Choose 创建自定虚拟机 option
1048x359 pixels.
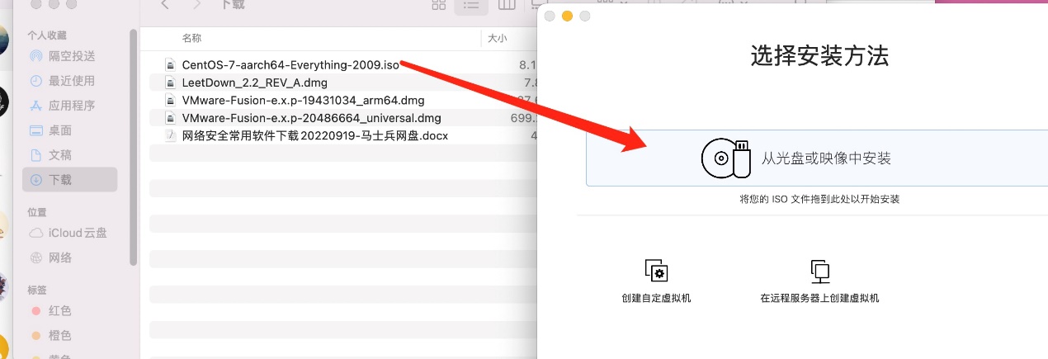(656, 281)
